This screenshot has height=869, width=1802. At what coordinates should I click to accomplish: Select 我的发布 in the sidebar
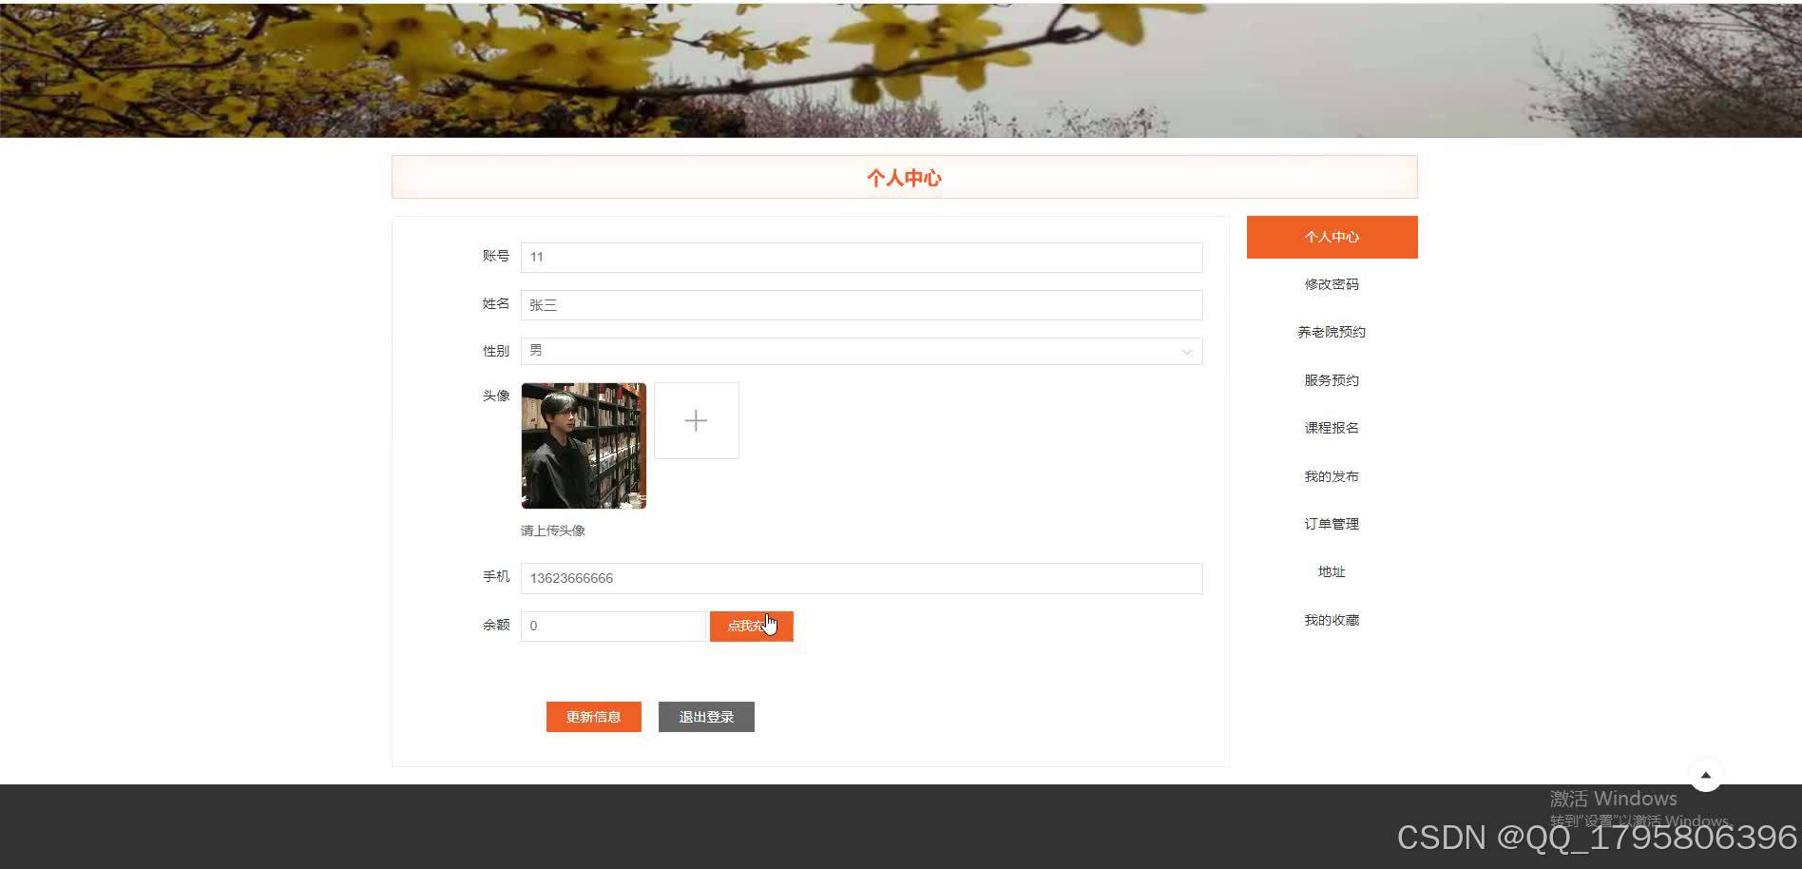coord(1332,476)
